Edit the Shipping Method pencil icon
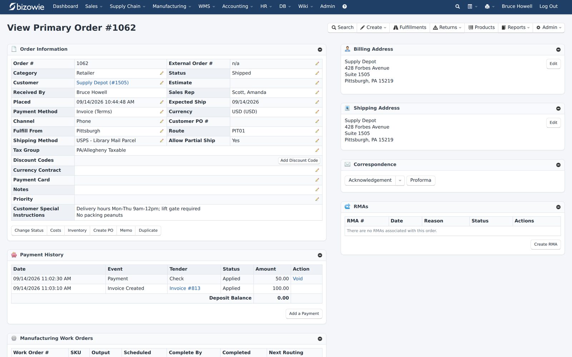 click(x=162, y=141)
